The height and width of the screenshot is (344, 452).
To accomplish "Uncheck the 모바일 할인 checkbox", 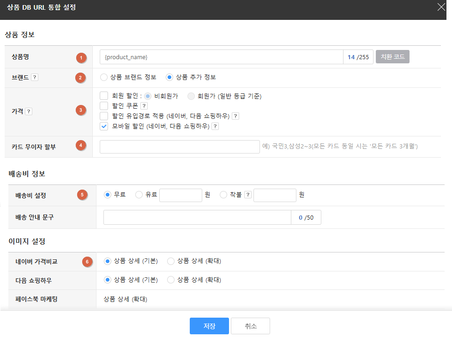I will 104,126.
